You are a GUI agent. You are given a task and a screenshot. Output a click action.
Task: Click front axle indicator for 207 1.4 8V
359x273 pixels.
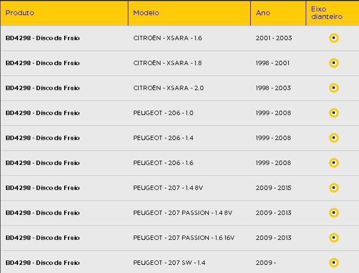click(x=334, y=188)
